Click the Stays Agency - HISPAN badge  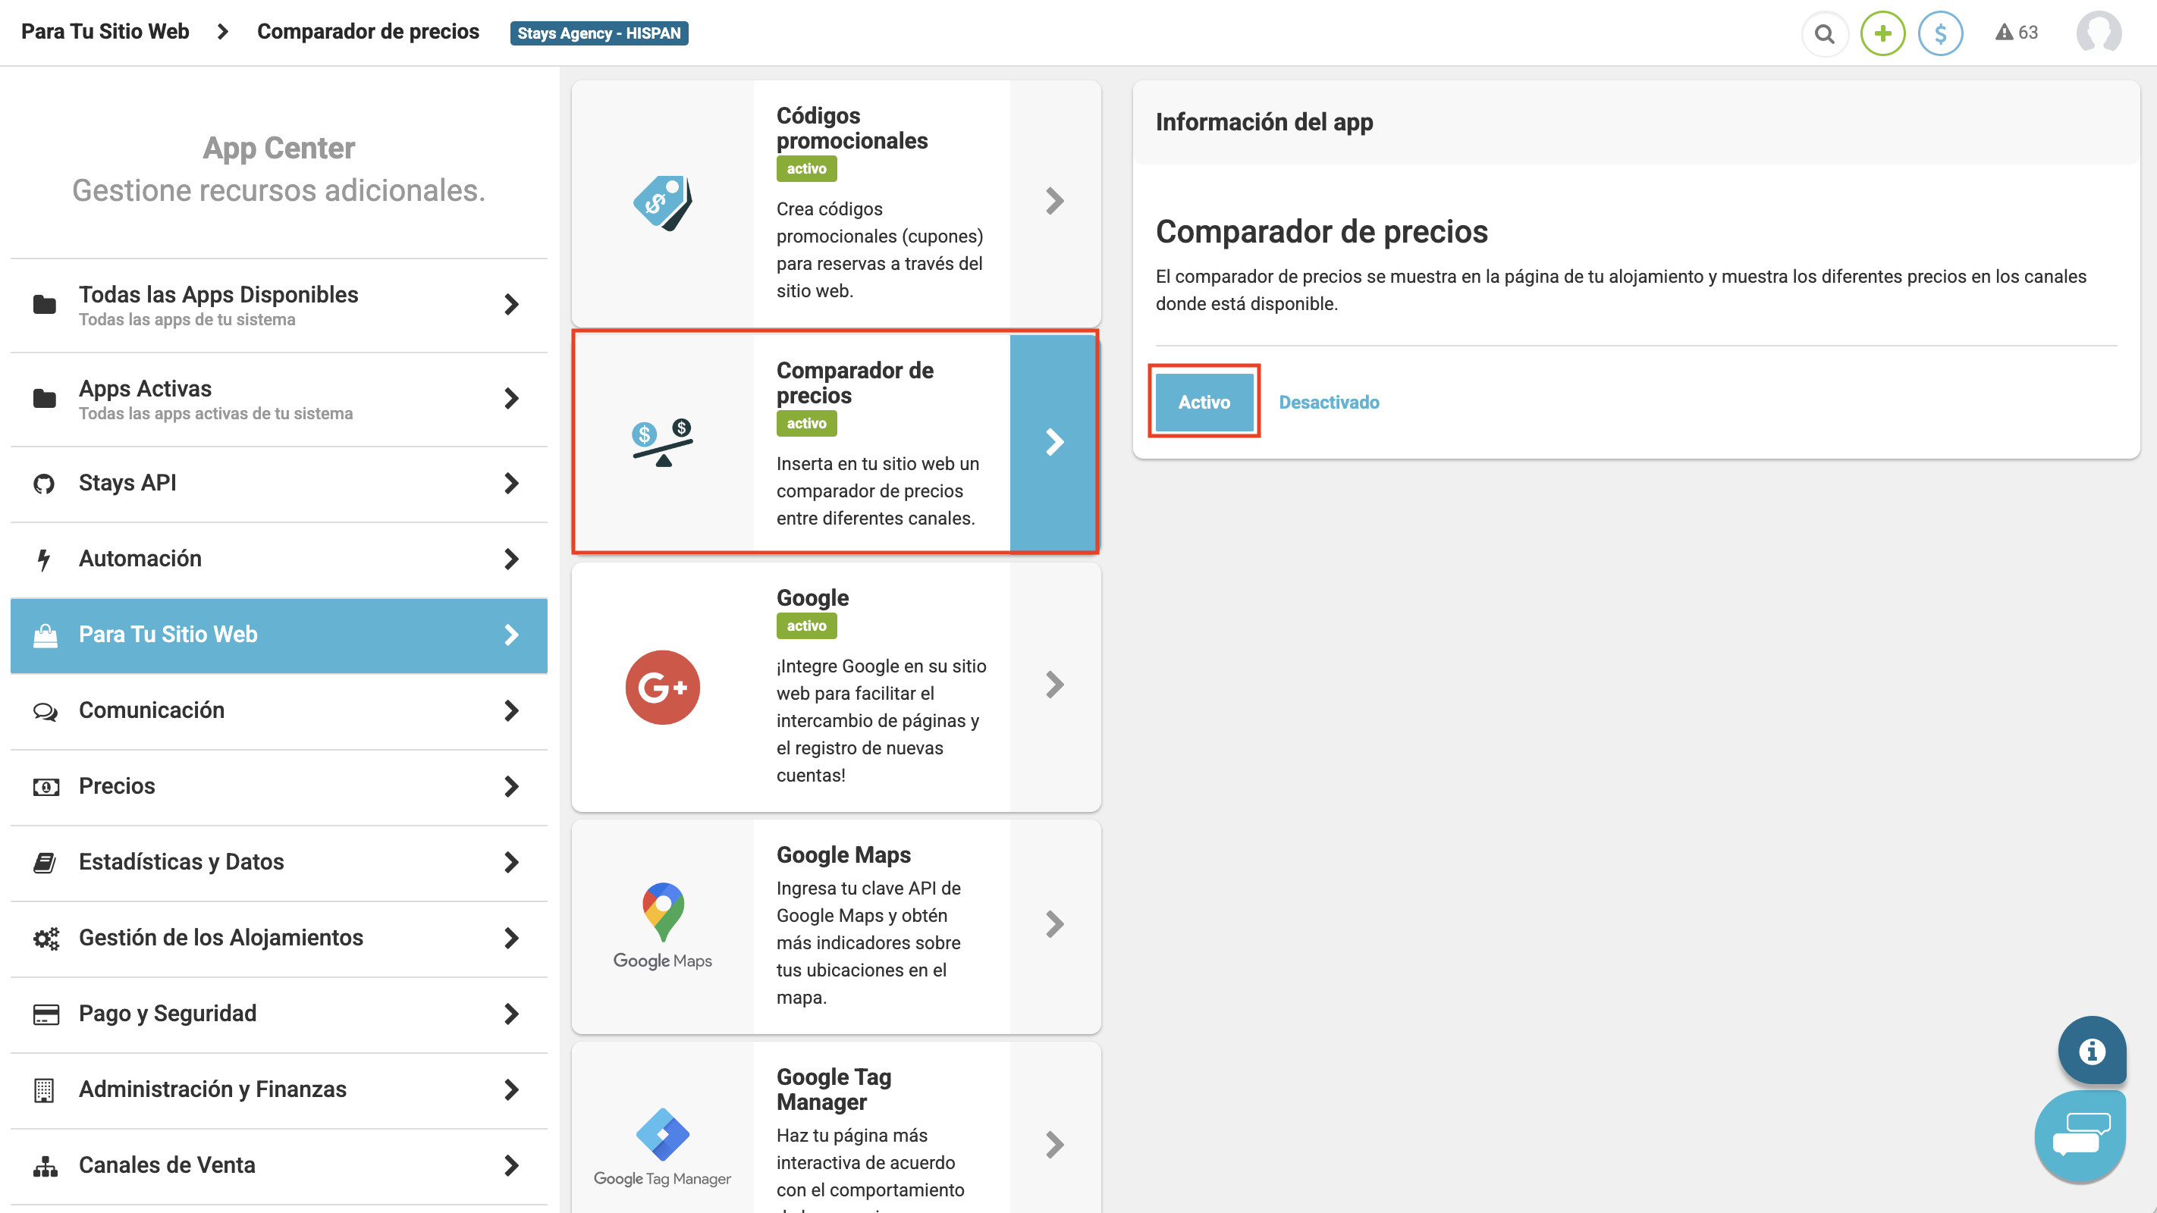(598, 33)
